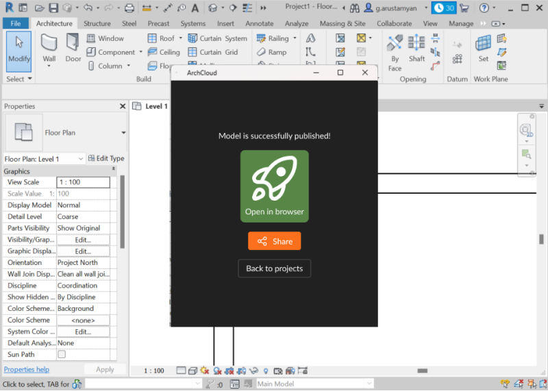The height and width of the screenshot is (391, 548).
Task: Switch to the Structure ribbon tab
Action: pyautogui.click(x=97, y=23)
